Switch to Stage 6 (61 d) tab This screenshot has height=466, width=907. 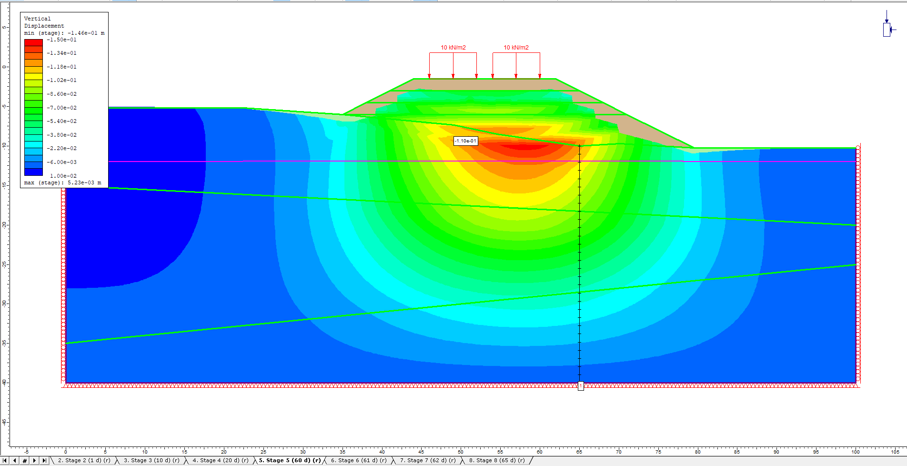pyautogui.click(x=359, y=460)
